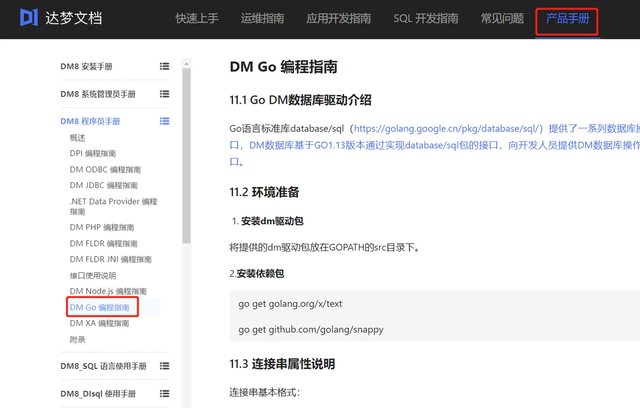Expand list icon beside DM8 系统管理员手册

tap(164, 94)
